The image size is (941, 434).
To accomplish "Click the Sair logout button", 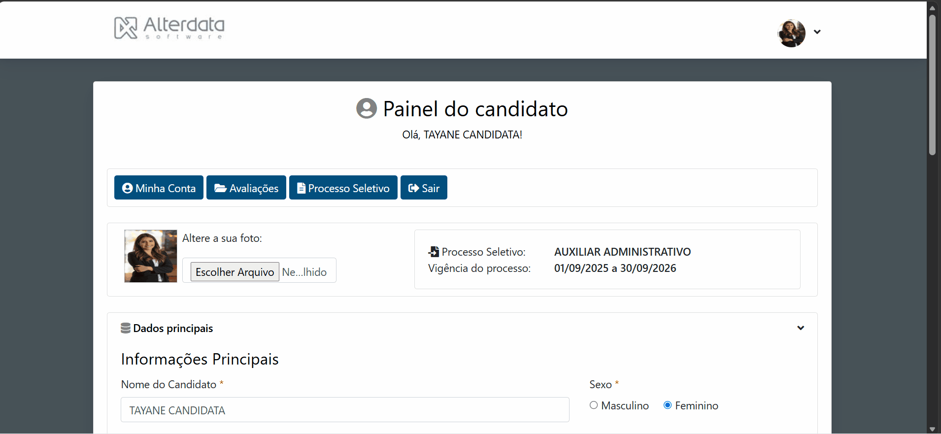I will click(424, 188).
